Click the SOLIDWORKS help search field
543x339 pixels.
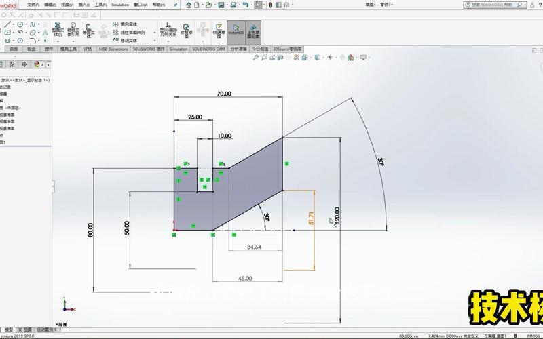493,5
